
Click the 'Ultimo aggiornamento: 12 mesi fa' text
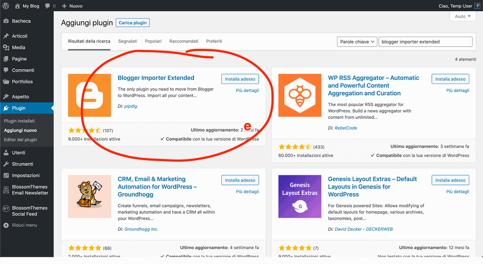coord(434,248)
